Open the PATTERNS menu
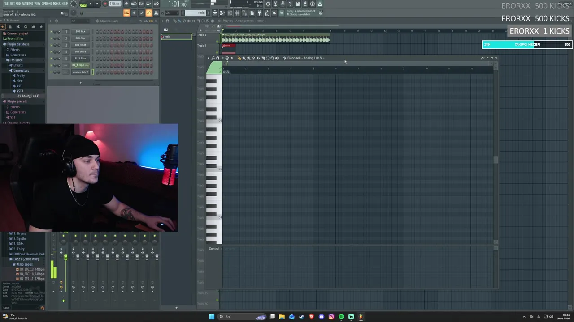The width and height of the screenshot is (574, 322). tap(27, 4)
